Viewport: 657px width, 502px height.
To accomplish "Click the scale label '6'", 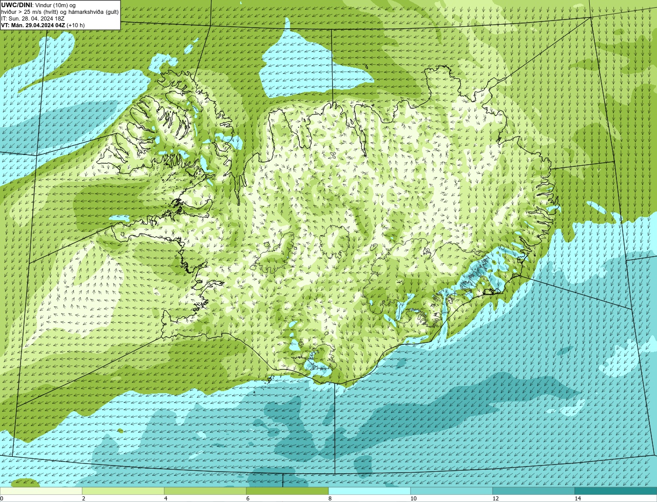I will pyautogui.click(x=247, y=498).
